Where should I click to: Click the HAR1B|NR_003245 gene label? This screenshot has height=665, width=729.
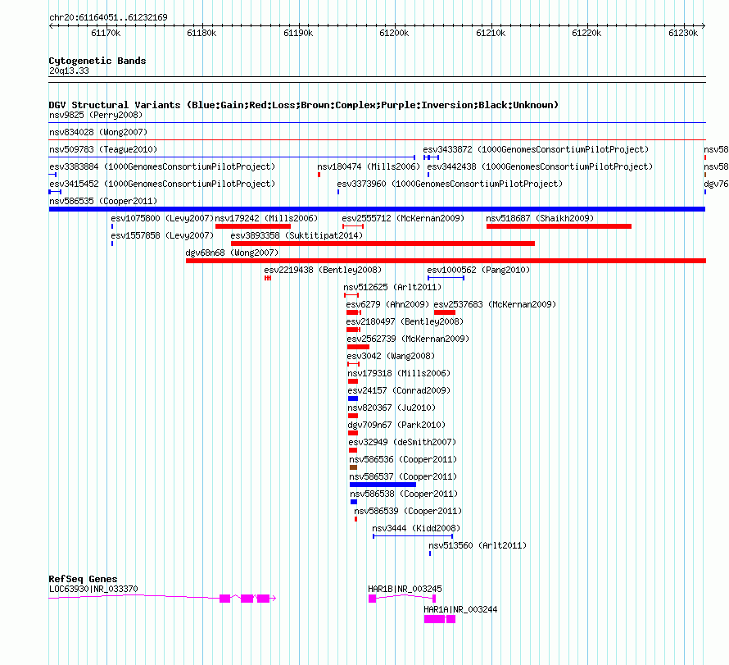405,589
